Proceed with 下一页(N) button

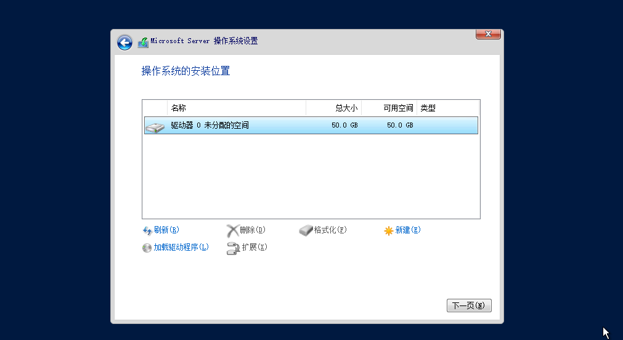click(x=469, y=306)
